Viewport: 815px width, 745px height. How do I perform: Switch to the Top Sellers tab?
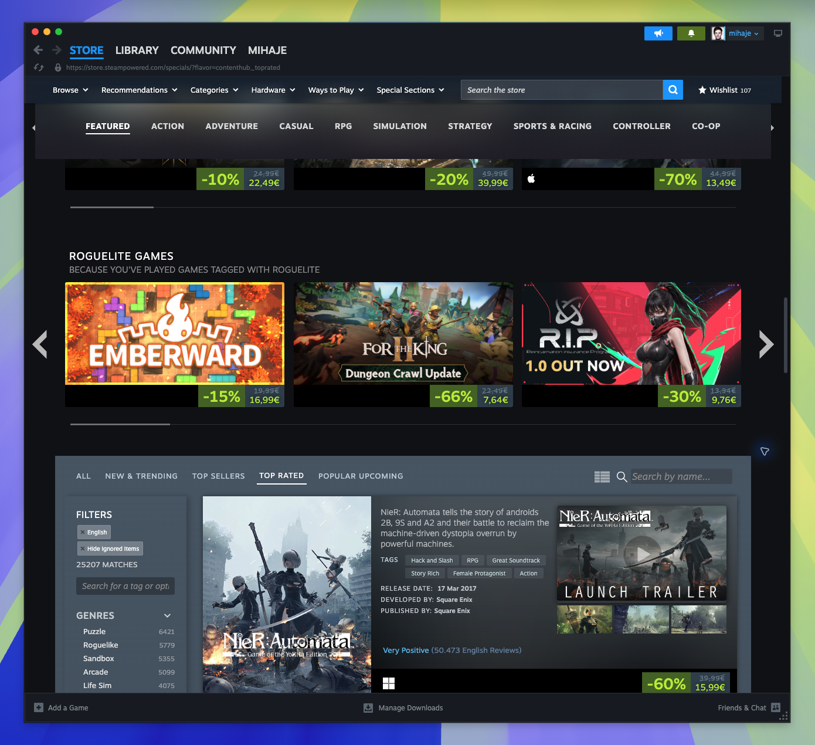[x=219, y=476]
